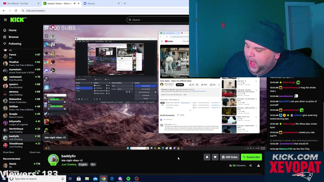This screenshot has height=182, width=324.
Task: Close the Discord tab
Action: tap(119, 4)
